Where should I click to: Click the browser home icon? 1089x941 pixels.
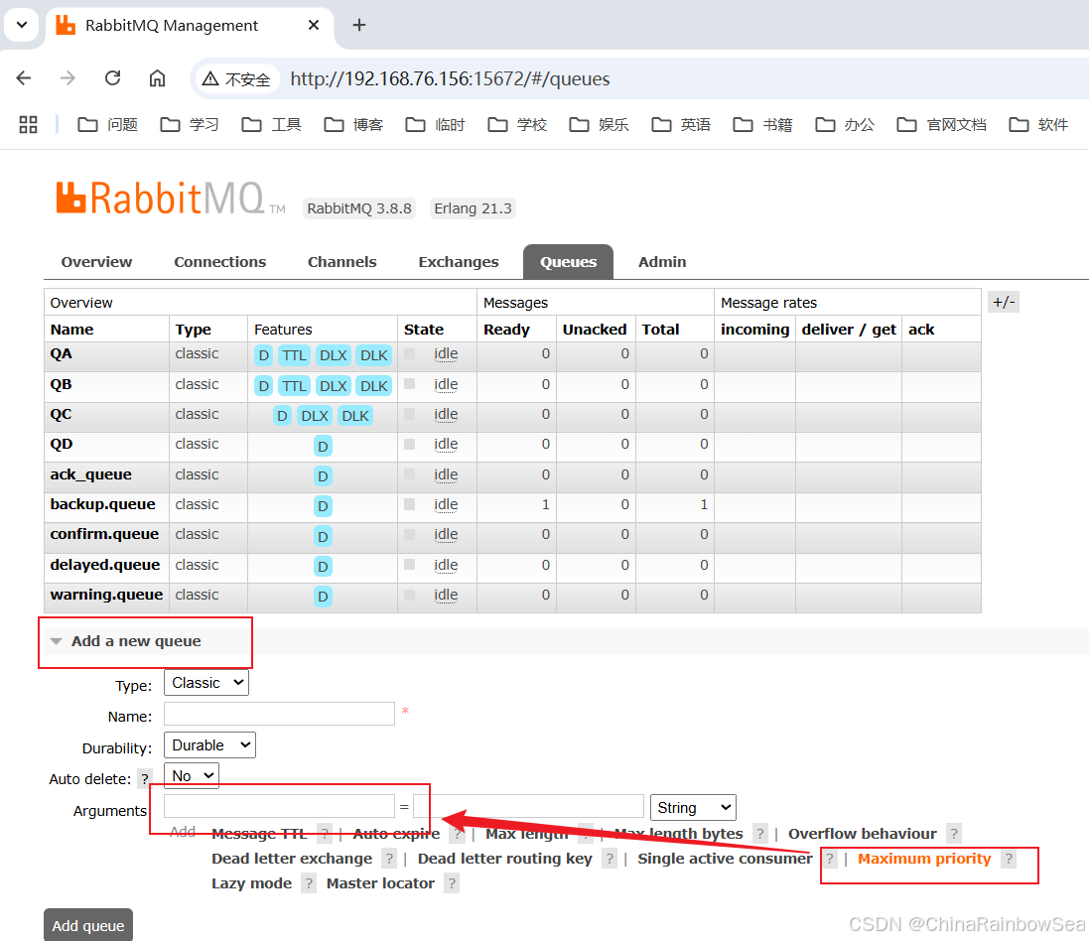point(156,77)
